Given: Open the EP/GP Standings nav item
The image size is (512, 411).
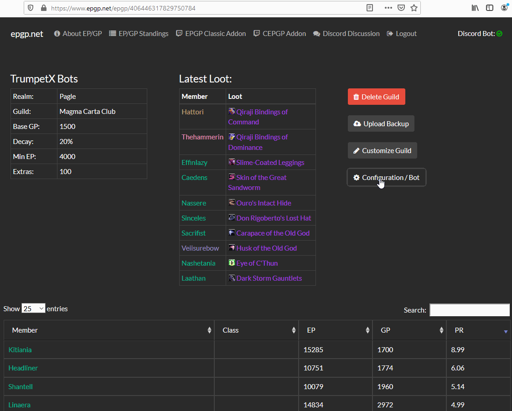Looking at the screenshot, I should (139, 34).
